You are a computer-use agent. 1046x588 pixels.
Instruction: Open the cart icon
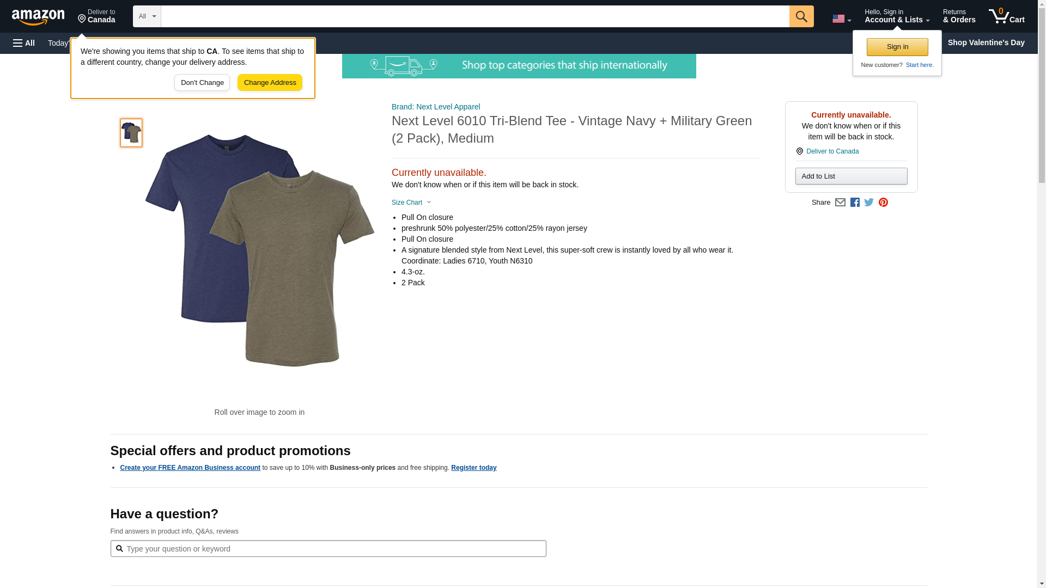point(1006,16)
